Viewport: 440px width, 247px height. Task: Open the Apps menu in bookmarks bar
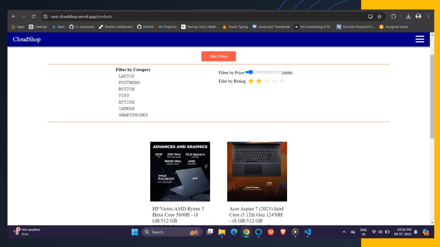(x=18, y=26)
